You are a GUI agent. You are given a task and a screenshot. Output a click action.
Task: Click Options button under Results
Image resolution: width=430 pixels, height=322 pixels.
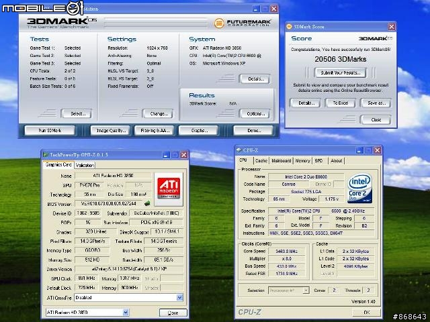click(255, 113)
